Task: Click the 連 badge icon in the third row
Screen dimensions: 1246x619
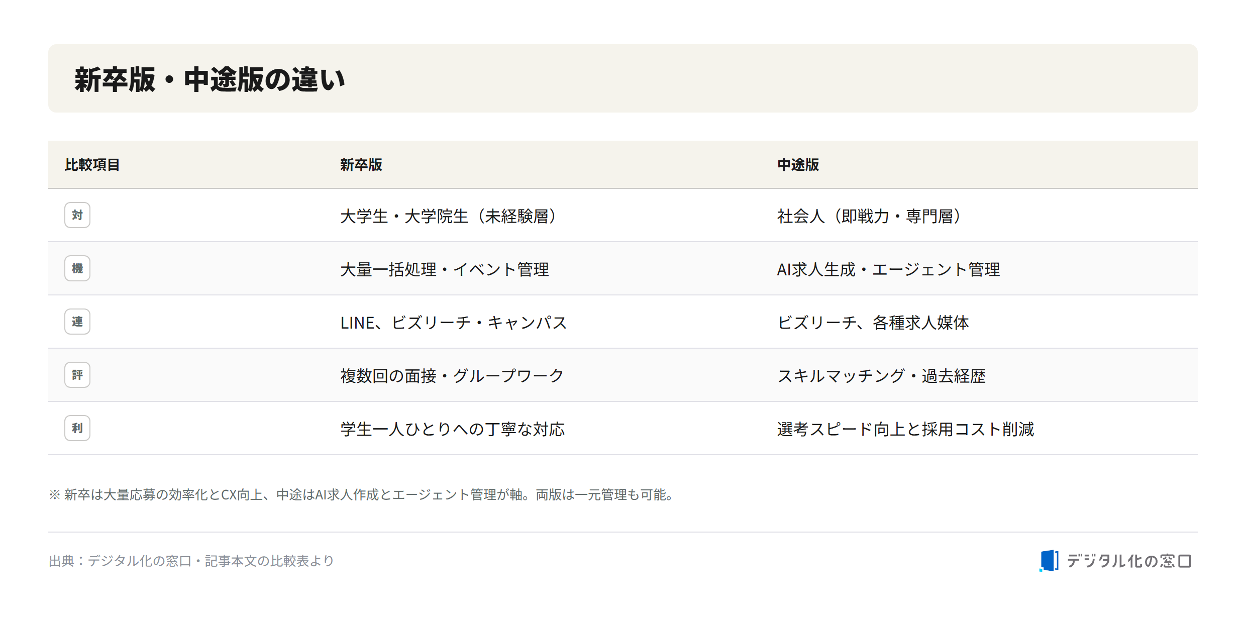Action: 77,322
